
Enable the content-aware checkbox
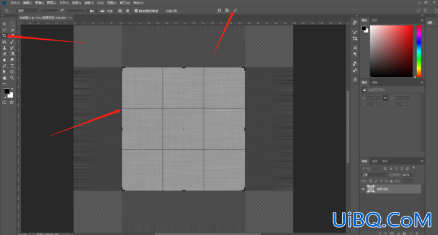click(163, 11)
